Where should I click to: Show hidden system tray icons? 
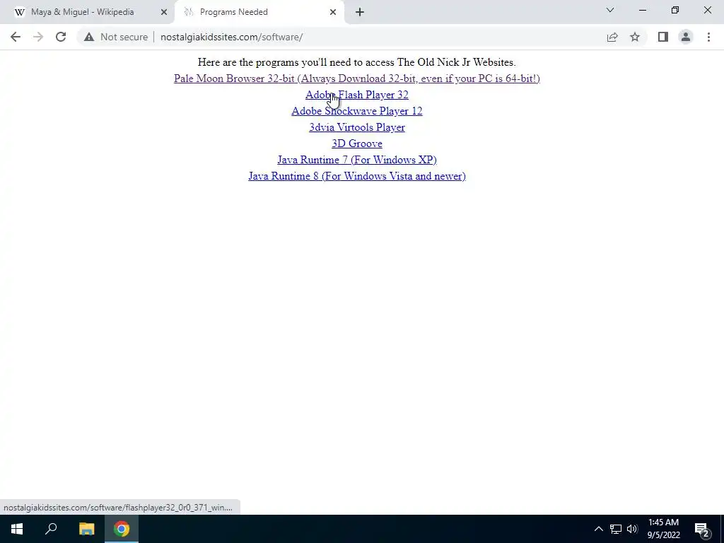click(x=598, y=529)
